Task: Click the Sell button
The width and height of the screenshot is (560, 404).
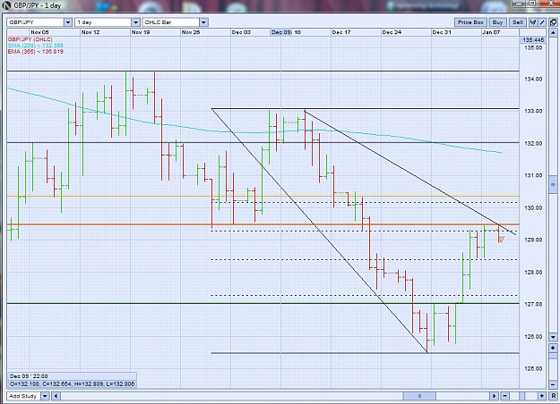Action: click(518, 22)
